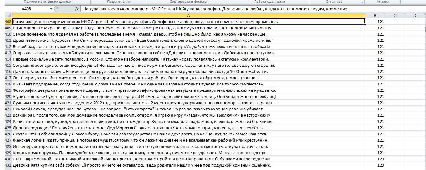Screen dimensions: 426x170
Task: Select column C header
Action: point(395,16)
